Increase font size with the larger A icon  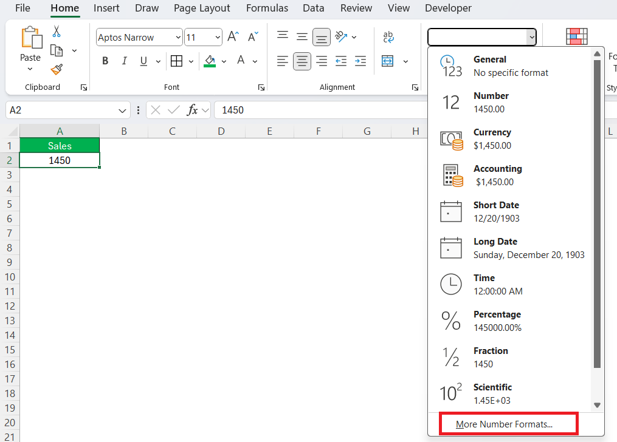233,37
